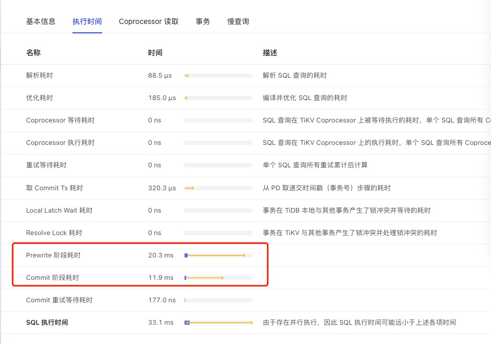
Task: Select the 解析耗时 row label
Action: (40, 76)
